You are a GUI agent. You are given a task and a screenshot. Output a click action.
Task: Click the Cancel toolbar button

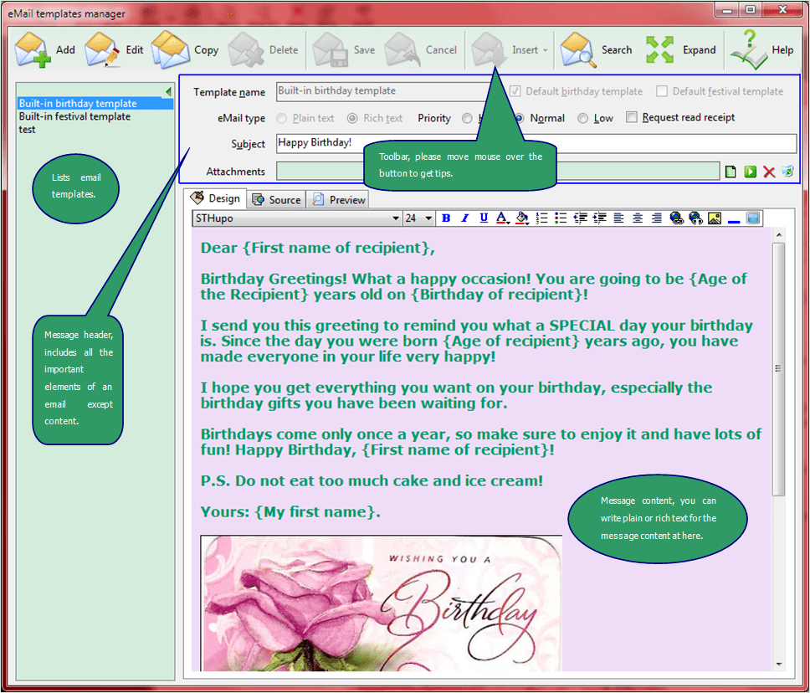click(421, 50)
